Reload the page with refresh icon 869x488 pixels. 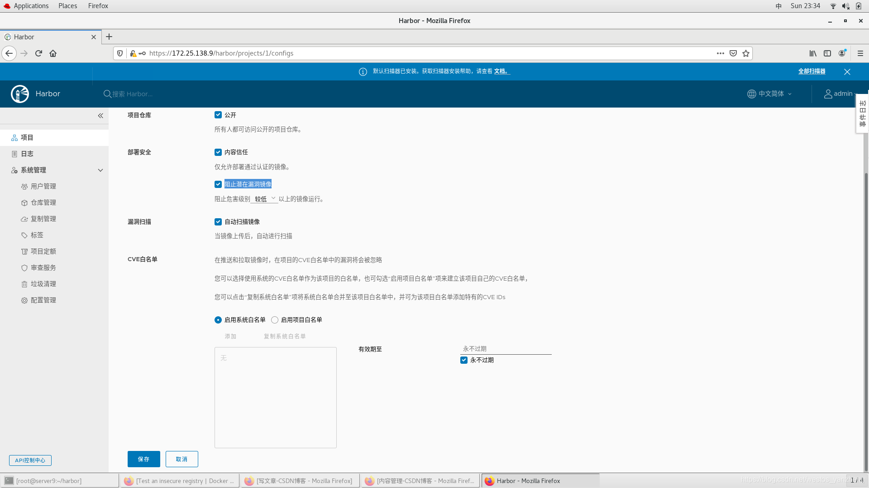[x=38, y=53]
